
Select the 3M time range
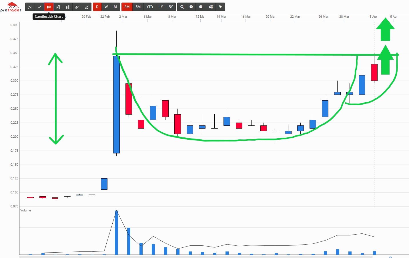coord(127,7)
